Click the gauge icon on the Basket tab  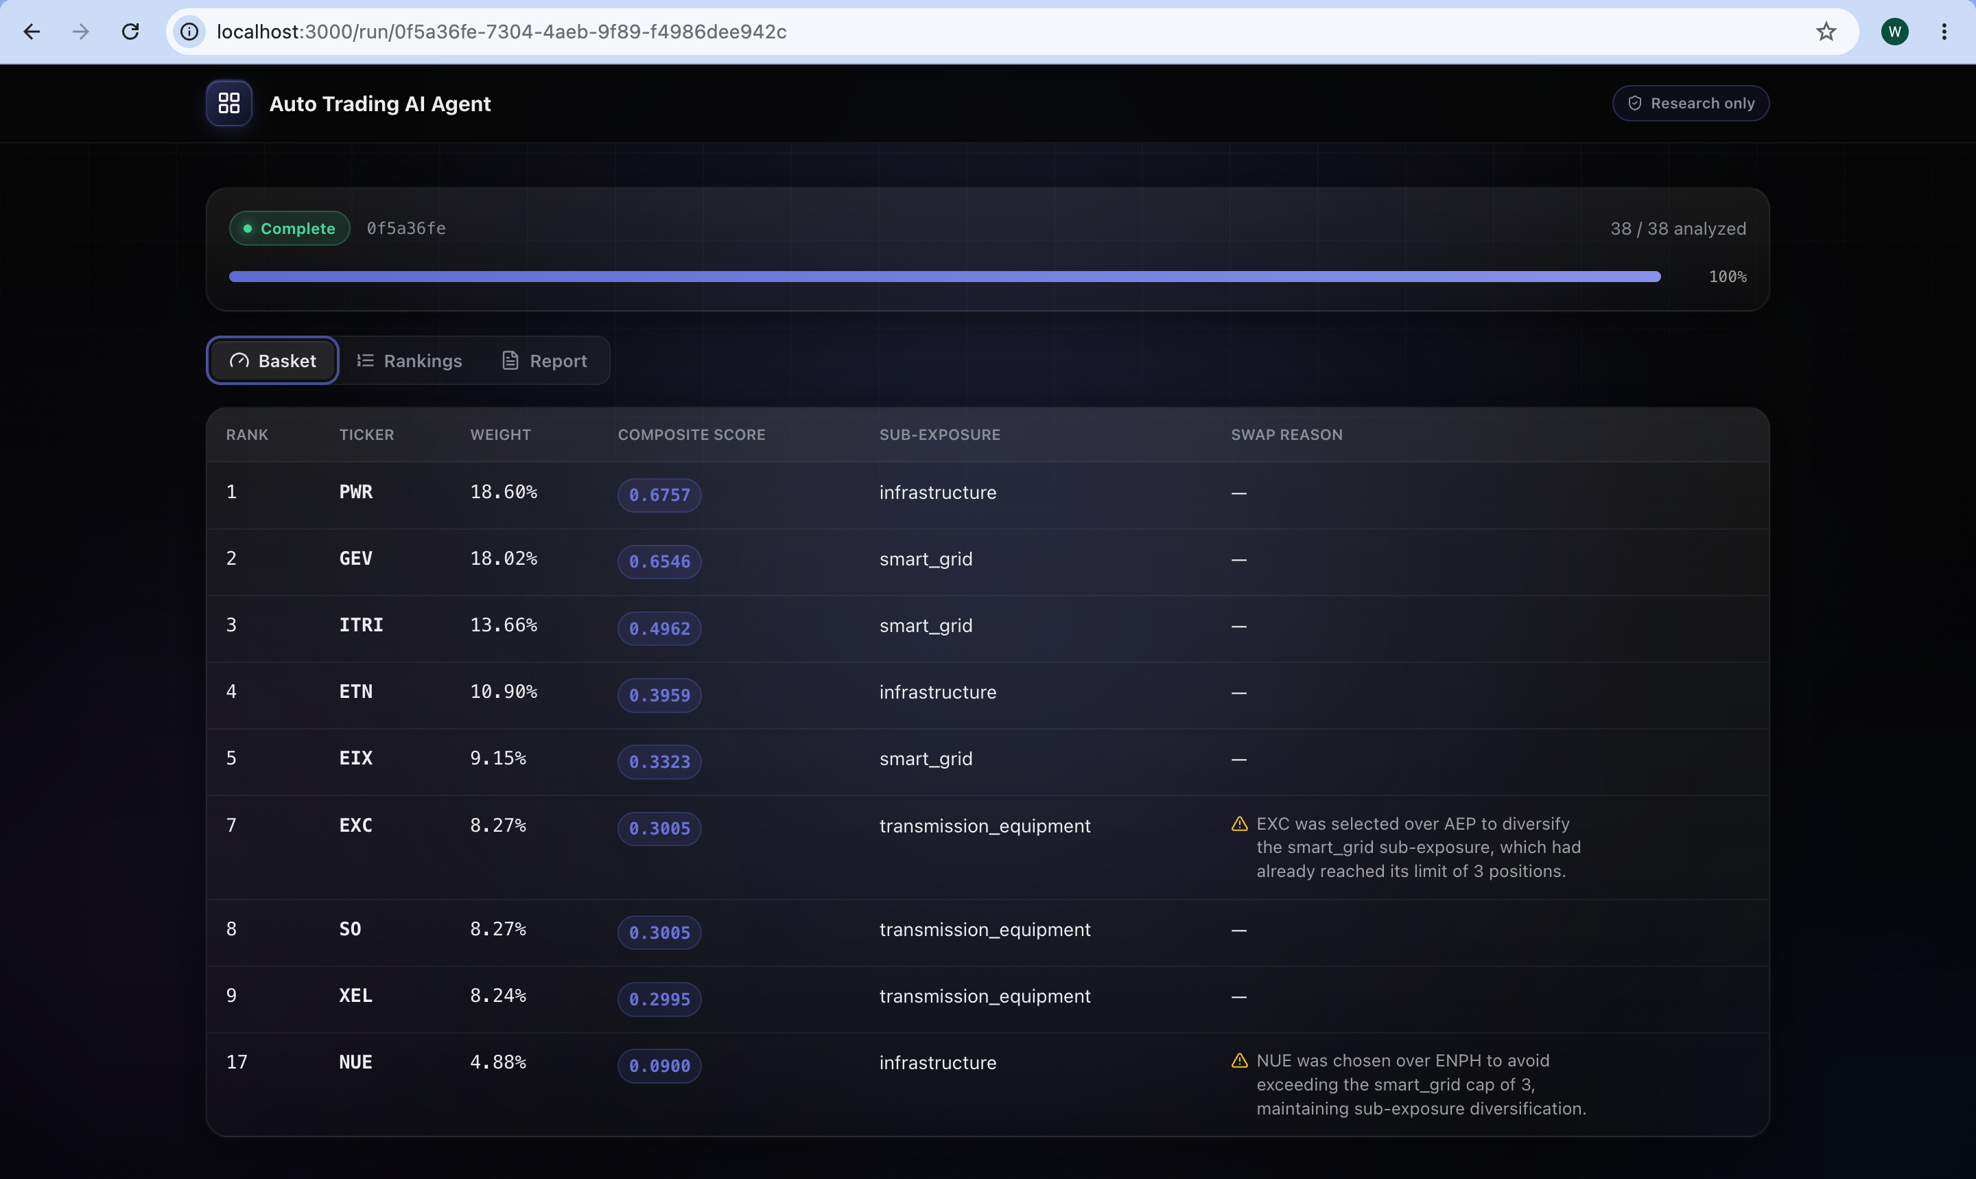click(x=239, y=361)
